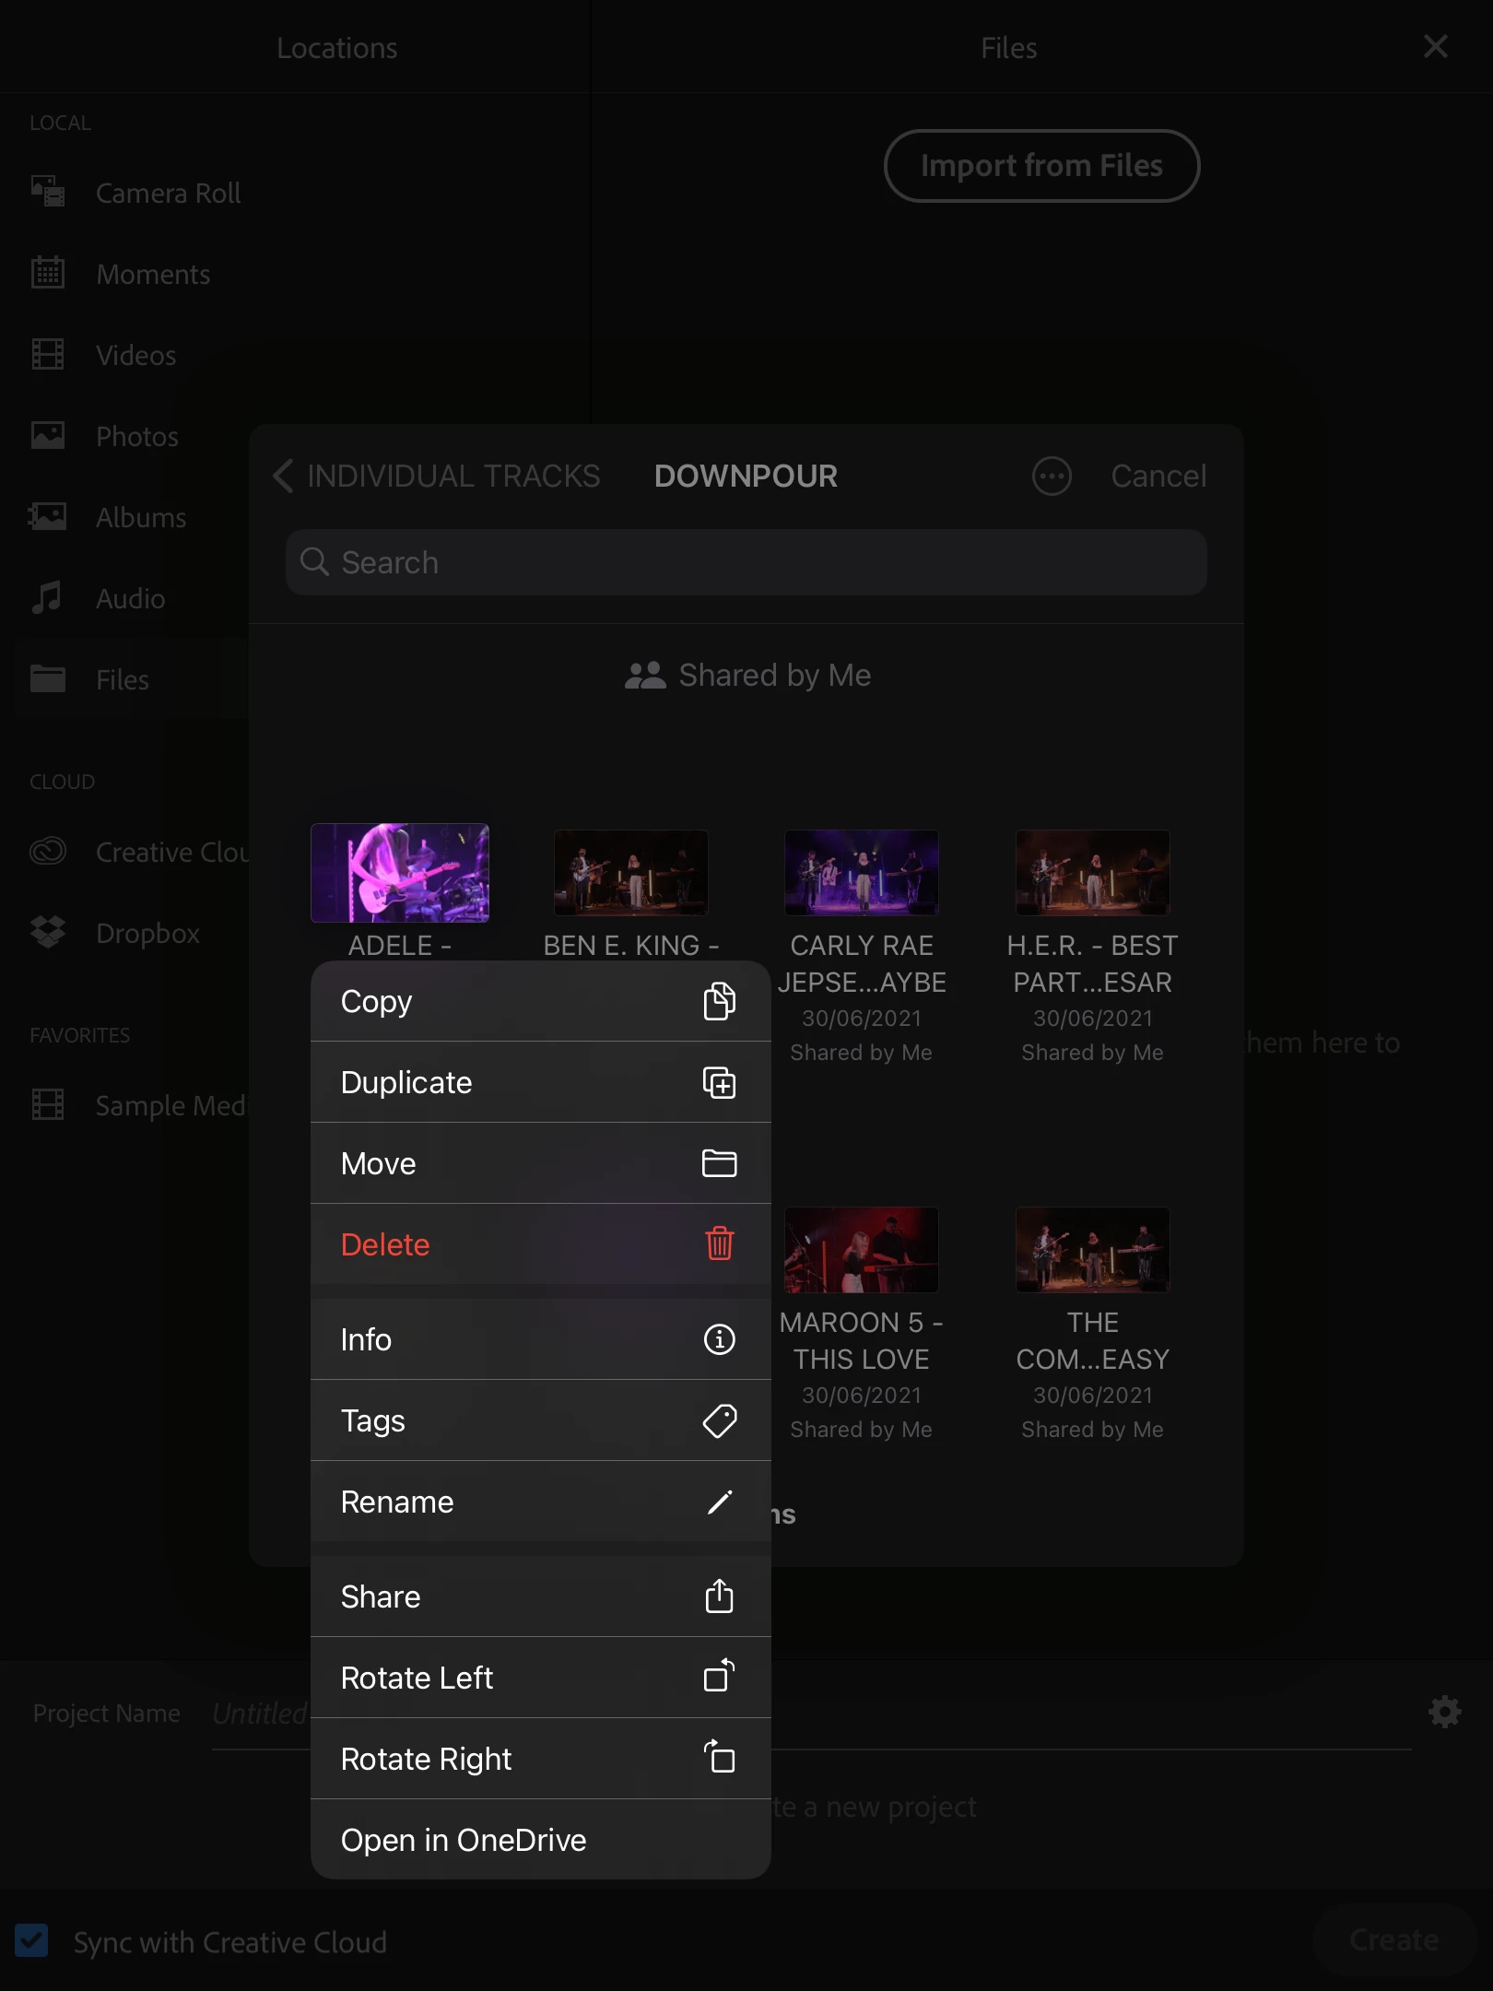The image size is (1493, 1991).
Task: Click the Videos filmstrip icon
Action: point(48,354)
